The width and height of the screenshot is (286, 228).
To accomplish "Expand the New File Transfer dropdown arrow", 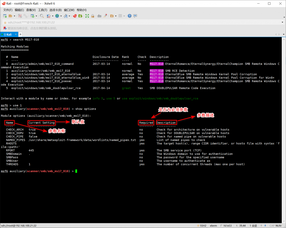I will coord(116,16).
